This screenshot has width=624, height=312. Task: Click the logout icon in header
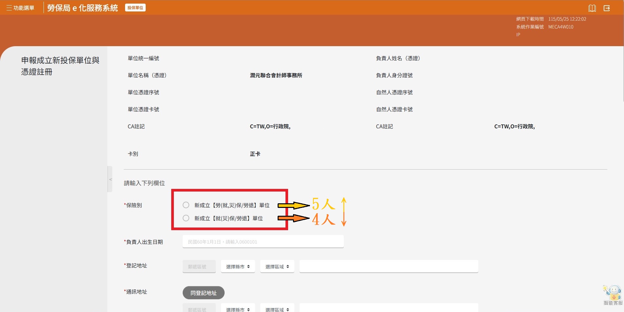[x=607, y=8]
